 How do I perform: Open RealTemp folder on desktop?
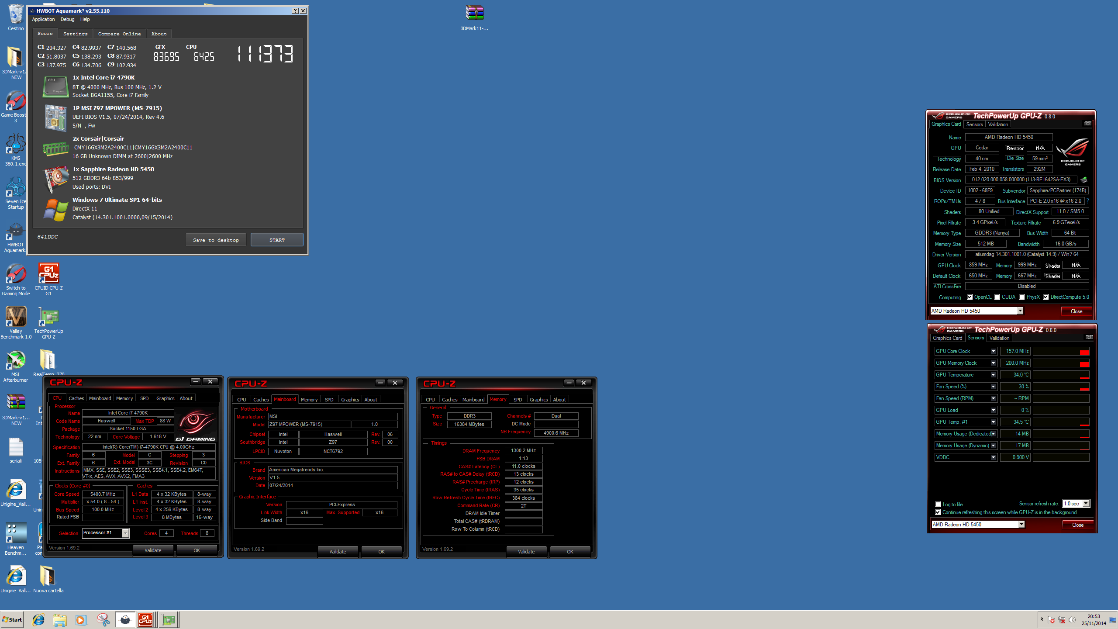pos(48,363)
